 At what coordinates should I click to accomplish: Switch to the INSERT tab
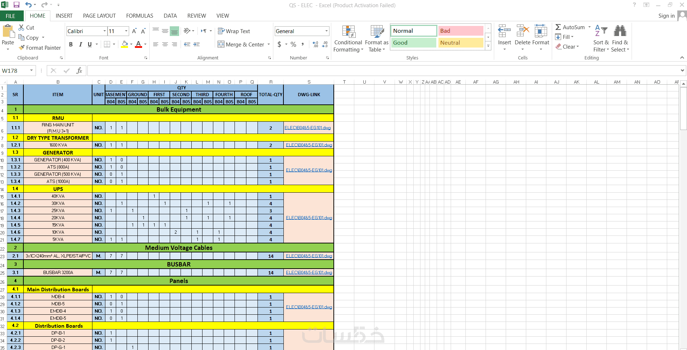tap(64, 16)
